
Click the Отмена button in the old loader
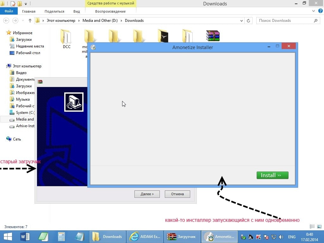(177, 194)
